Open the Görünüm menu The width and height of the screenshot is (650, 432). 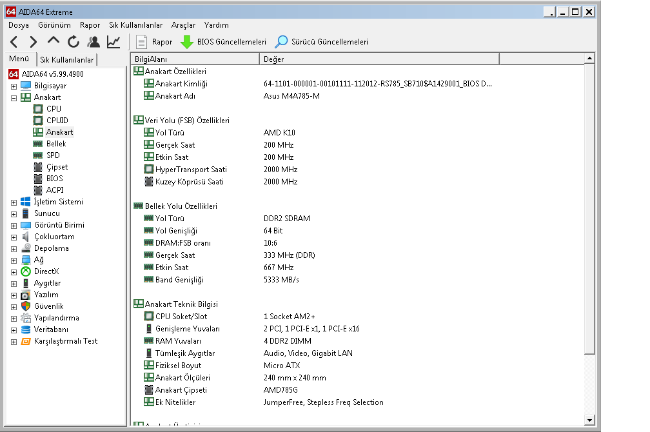[x=54, y=25]
